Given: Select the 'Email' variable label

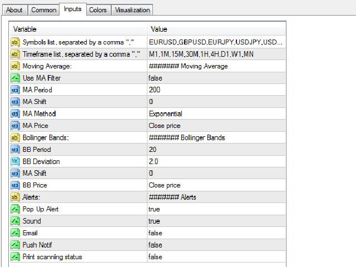Looking at the screenshot, I should click(x=30, y=233).
